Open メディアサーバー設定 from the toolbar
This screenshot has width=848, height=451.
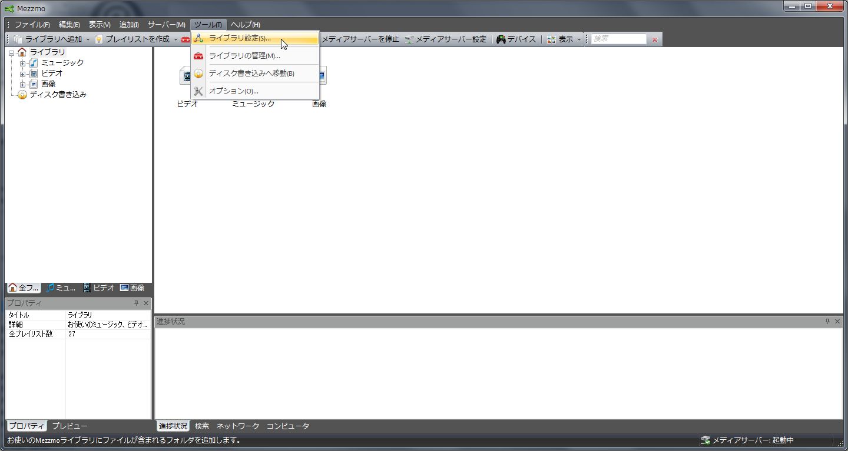446,39
